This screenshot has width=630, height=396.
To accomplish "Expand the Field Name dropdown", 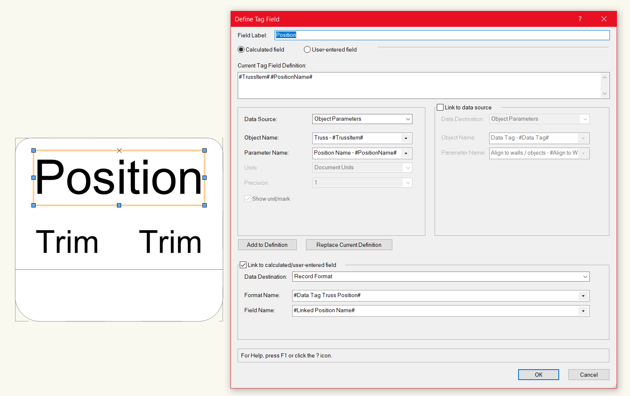I will [583, 311].
